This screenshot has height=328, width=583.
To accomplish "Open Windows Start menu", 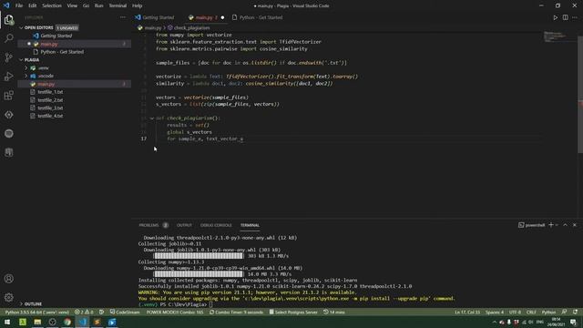I will click(x=7, y=322).
